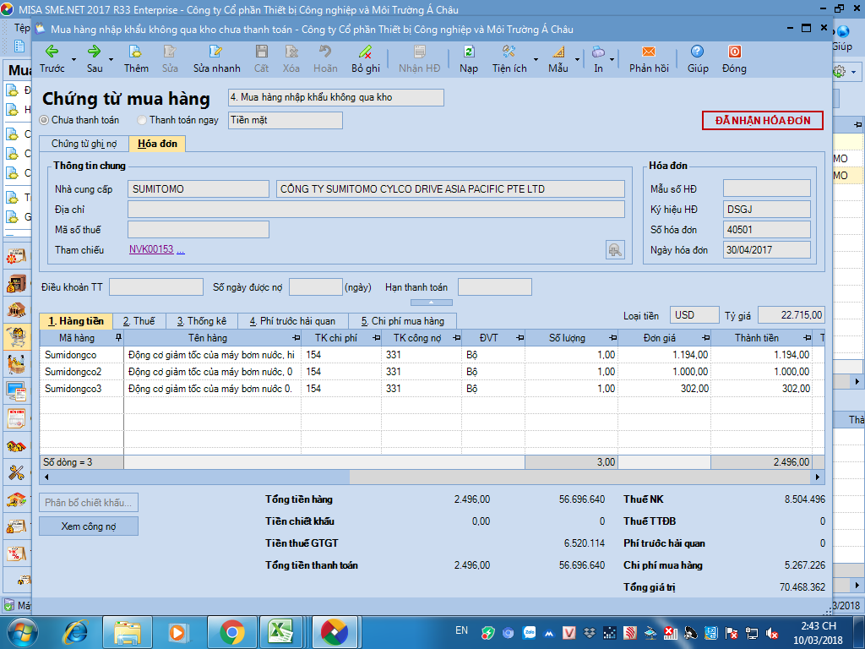Click Phân bổ chiết khấu button
The image size is (865, 649).
coord(88,503)
